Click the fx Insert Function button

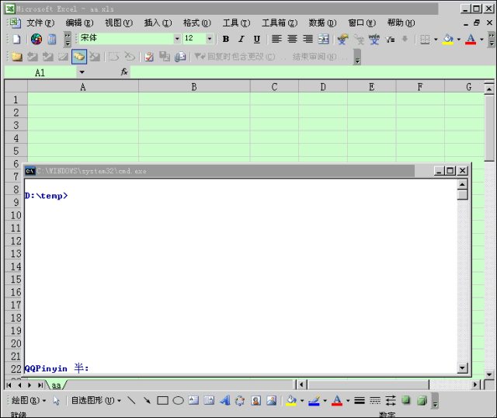(x=124, y=72)
